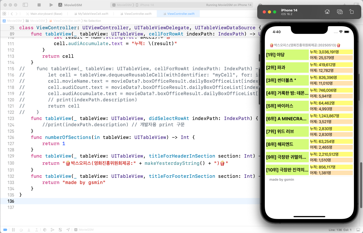Click titleForFooterInSection in code
The width and height of the screenshot is (363, 233).
pos(182,176)
